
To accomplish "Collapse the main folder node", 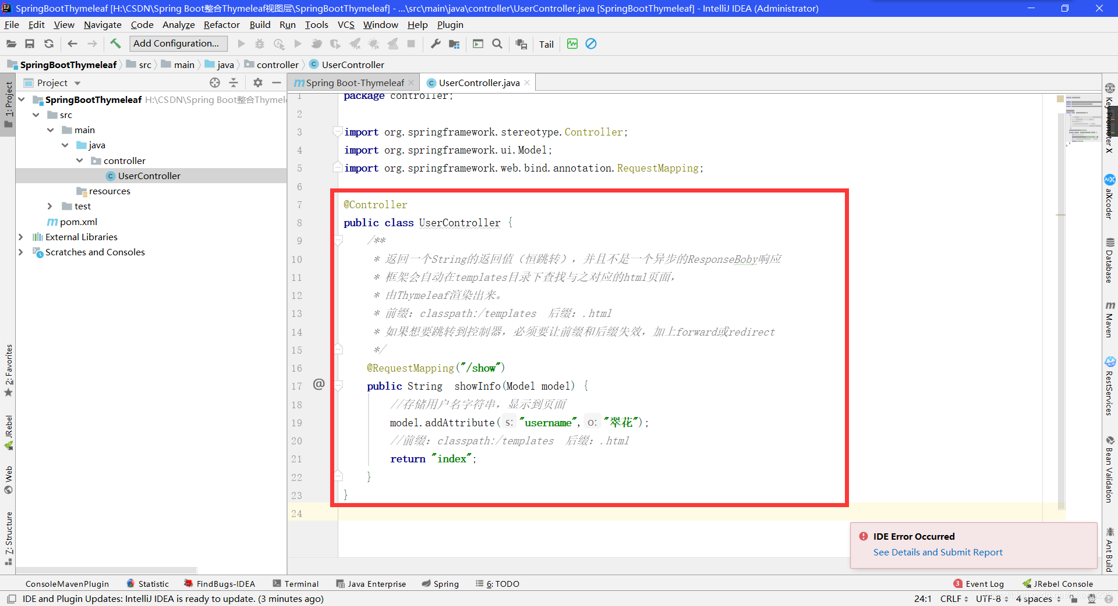I will [51, 130].
